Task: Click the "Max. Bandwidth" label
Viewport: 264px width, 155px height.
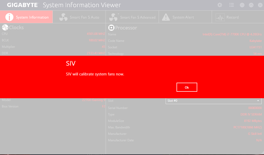Action: point(119,127)
